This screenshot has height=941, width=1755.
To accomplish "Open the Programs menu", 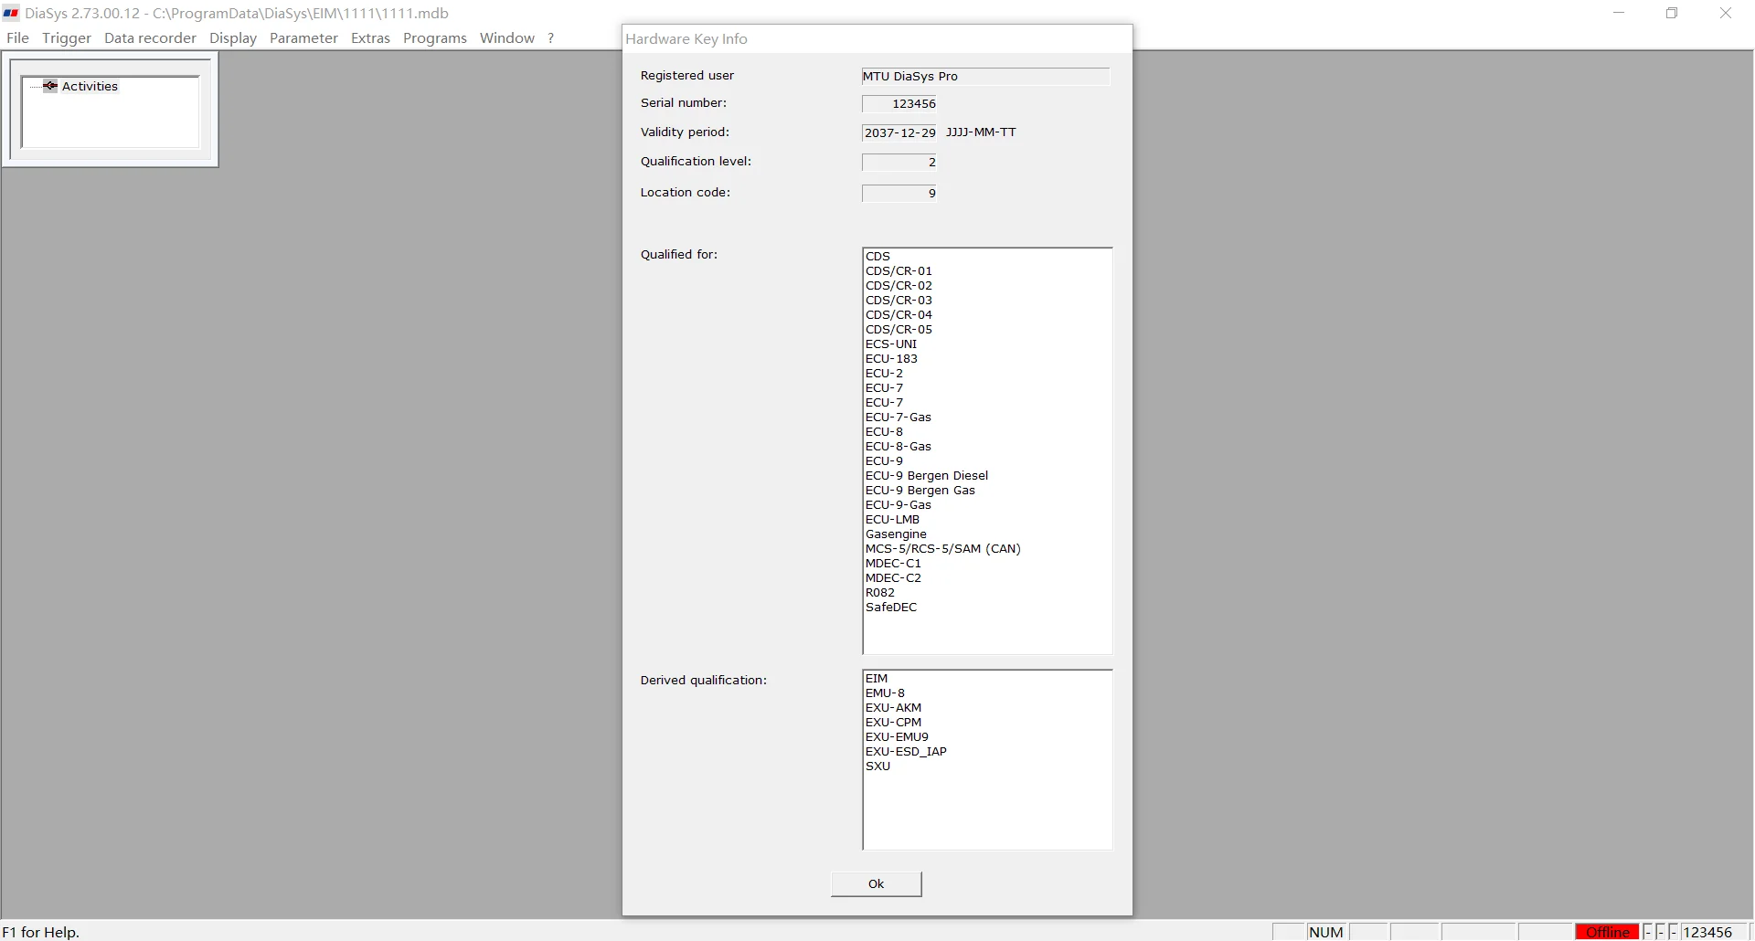I will [x=435, y=38].
